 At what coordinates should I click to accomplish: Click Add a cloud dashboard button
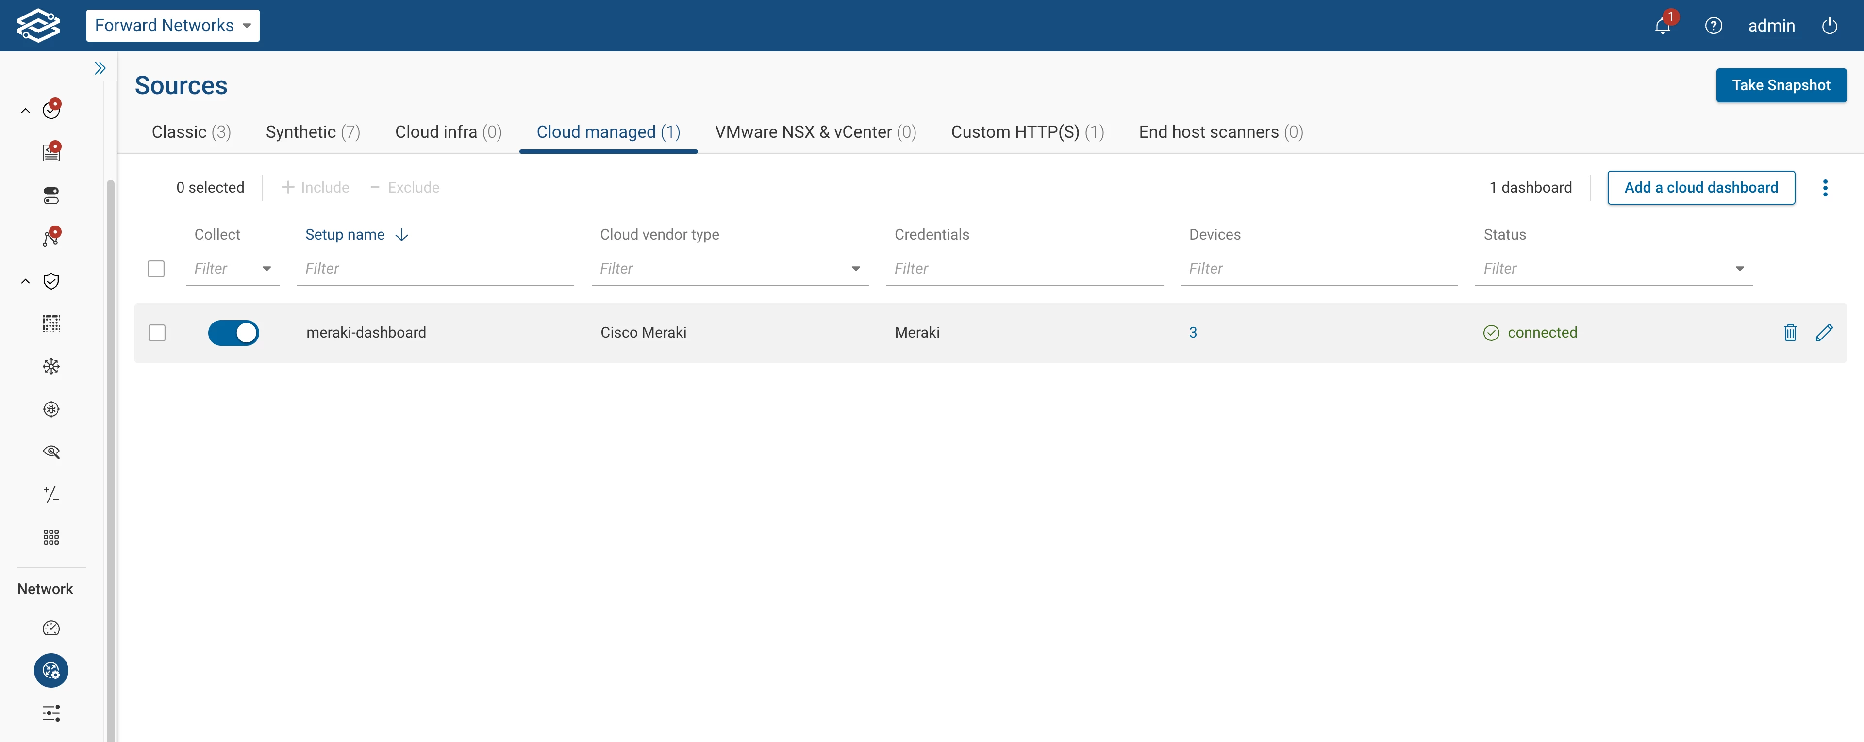tap(1700, 188)
